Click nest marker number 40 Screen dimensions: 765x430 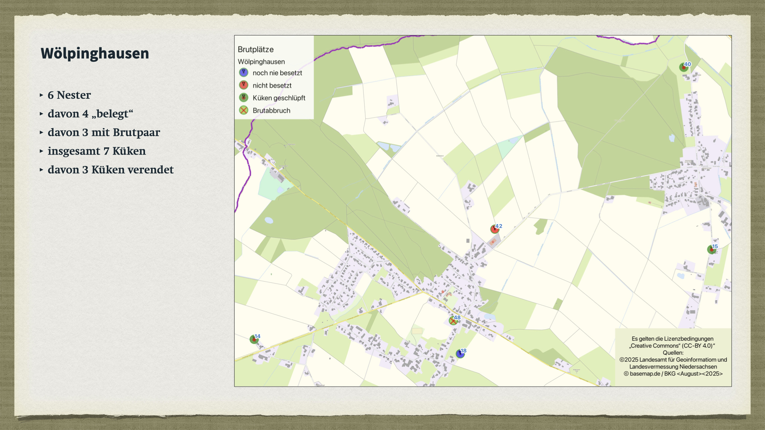tap(684, 67)
